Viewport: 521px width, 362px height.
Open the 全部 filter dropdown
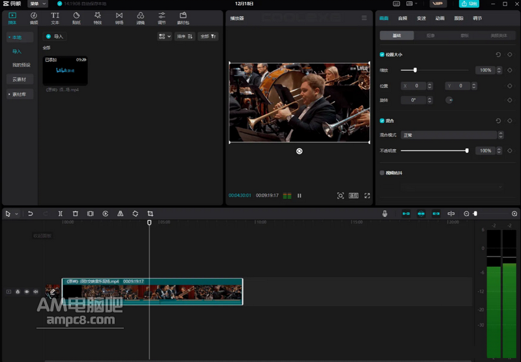tap(208, 36)
